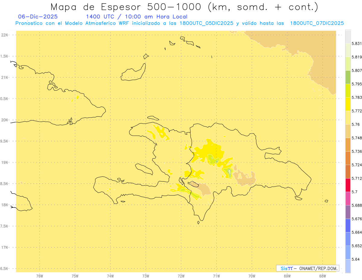Click the latitude label '17N'

pos(4,247)
